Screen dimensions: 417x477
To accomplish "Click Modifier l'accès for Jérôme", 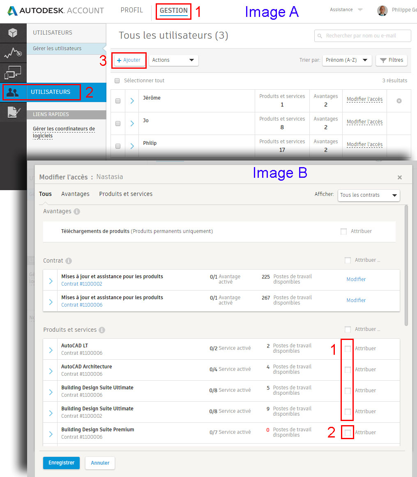I will [x=364, y=99].
